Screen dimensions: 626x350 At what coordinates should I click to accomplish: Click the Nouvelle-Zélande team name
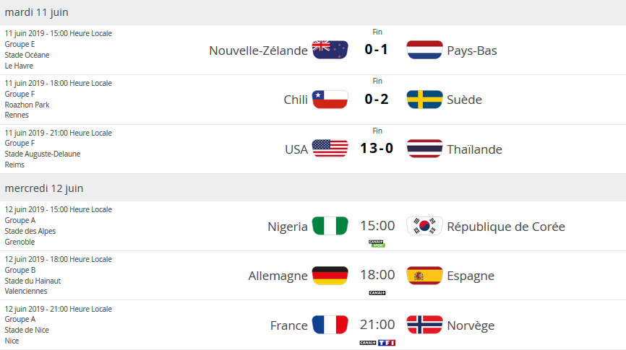(x=258, y=50)
